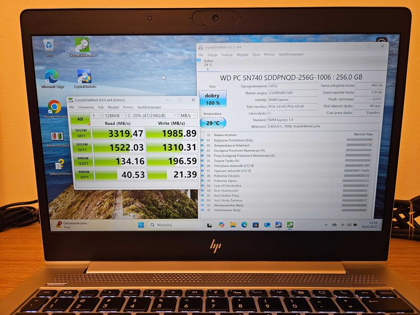This screenshot has width=420, height=315.
Task: Click transfer mode PCIe 3.0 x4 field
Action: (293, 106)
